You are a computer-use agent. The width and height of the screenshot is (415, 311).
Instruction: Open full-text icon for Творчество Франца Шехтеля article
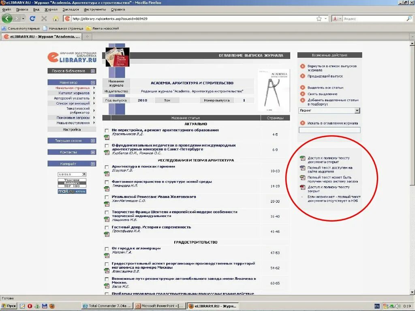[107, 219]
